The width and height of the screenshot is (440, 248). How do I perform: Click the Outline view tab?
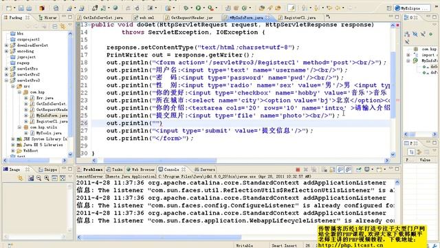[411, 17]
